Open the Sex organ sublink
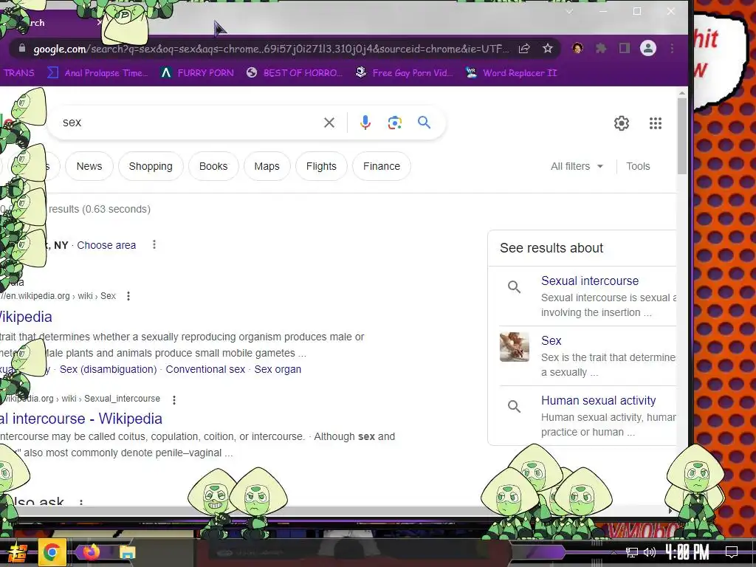 [x=278, y=369]
